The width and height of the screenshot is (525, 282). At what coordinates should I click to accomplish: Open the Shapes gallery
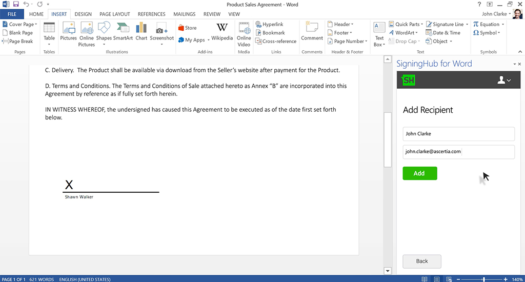104,34
